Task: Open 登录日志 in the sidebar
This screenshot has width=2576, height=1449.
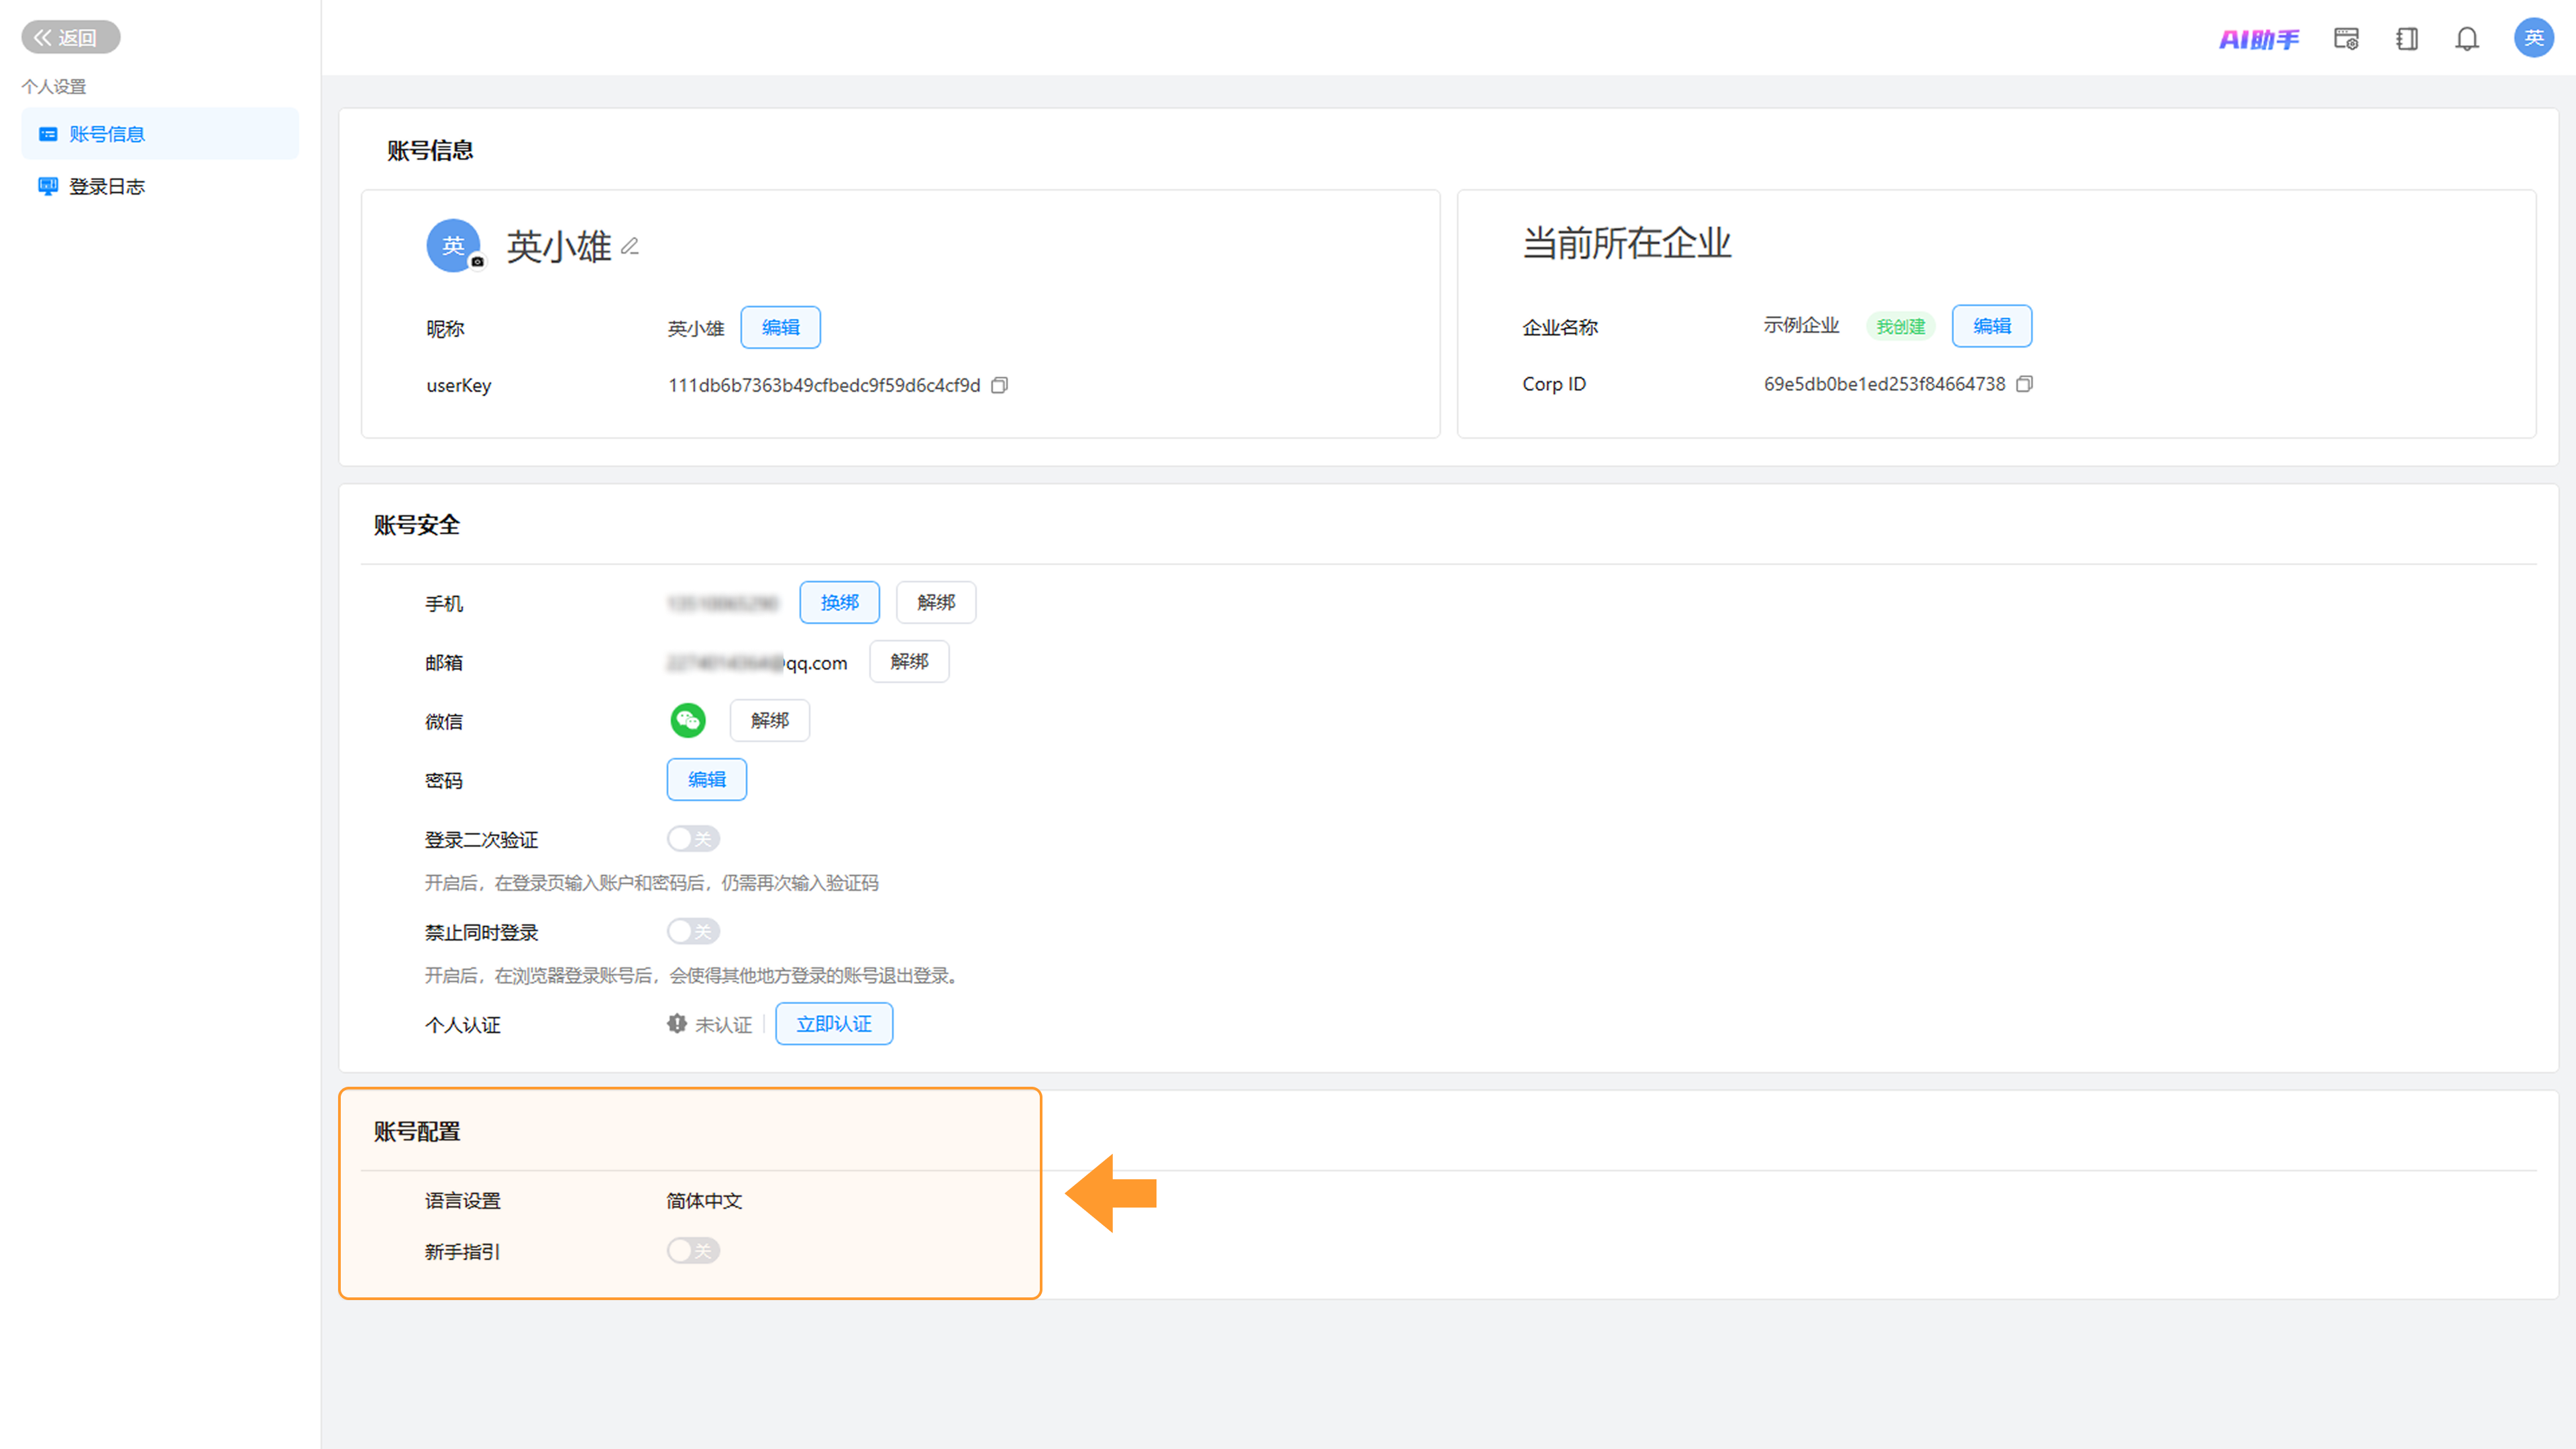Action: pos(160,186)
